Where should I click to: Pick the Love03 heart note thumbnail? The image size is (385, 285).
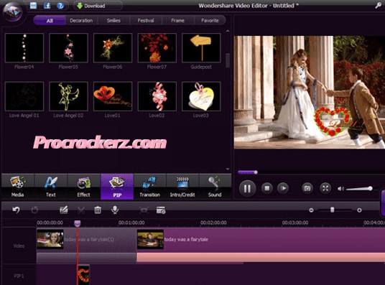tap(201, 96)
